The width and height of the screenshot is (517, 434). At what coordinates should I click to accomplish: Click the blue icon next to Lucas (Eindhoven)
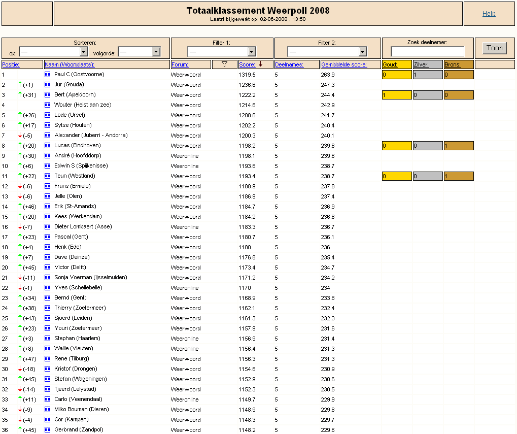click(48, 146)
